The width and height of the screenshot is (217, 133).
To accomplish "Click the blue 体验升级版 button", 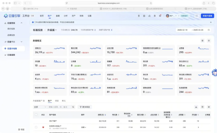I will 207,16.
